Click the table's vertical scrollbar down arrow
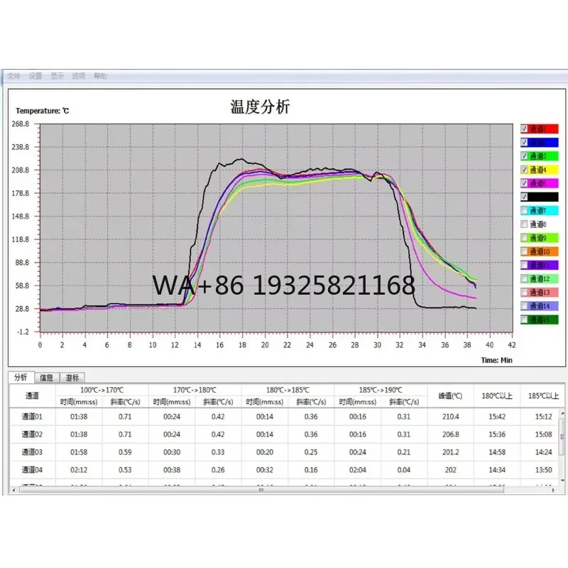568x568 pixels. pyautogui.click(x=562, y=481)
